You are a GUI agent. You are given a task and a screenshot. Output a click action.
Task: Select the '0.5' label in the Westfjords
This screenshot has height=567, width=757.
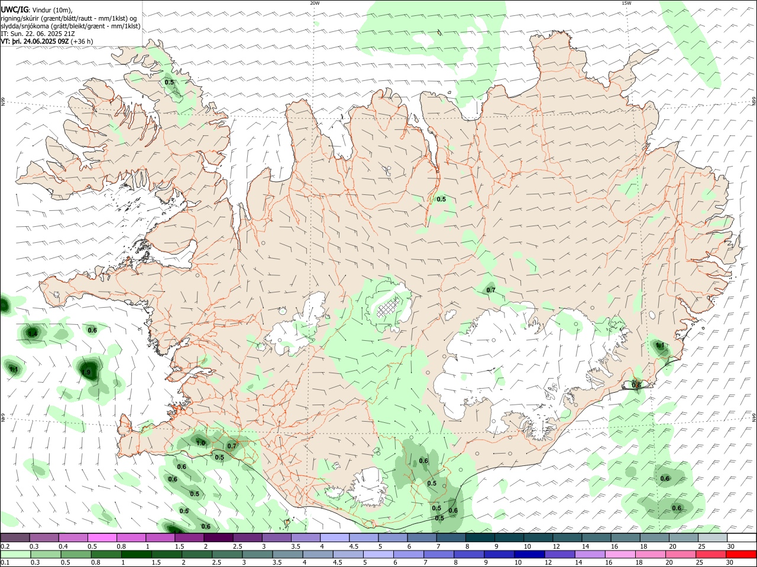169,82
